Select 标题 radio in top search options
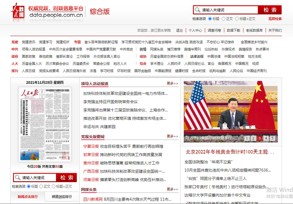The height and width of the screenshot is (204, 293). coord(210,19)
